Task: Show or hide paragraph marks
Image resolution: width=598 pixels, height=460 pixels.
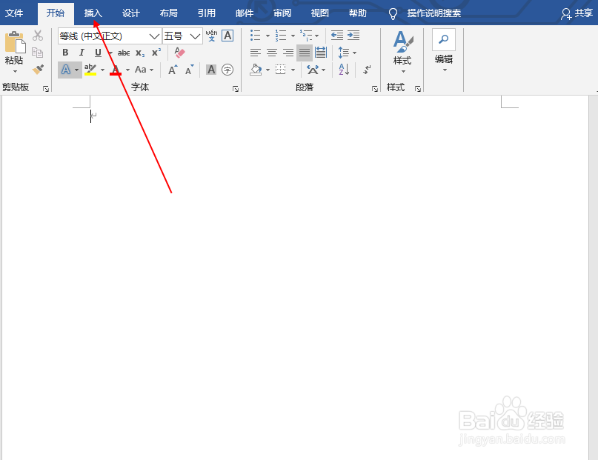Action: pos(367,70)
